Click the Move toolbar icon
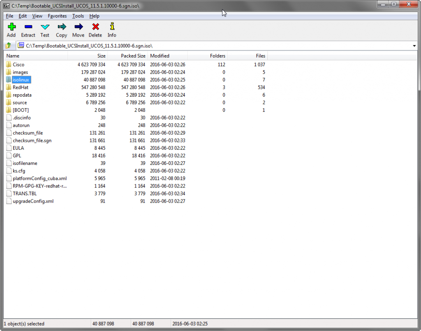421x331 pixels. coord(79,27)
